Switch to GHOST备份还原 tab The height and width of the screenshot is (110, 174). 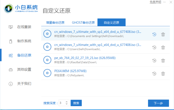coord(83,23)
